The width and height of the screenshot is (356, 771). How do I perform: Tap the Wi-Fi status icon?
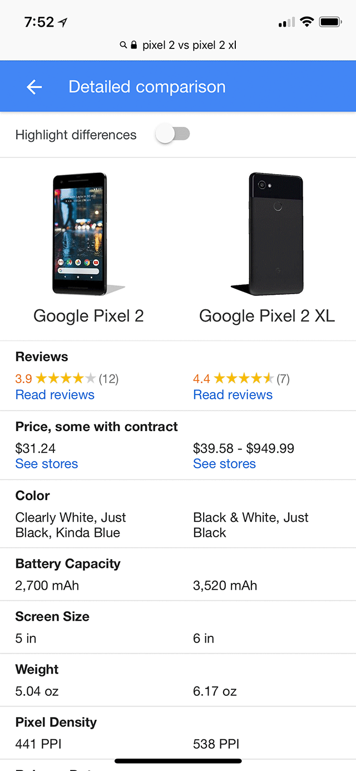[306, 22]
